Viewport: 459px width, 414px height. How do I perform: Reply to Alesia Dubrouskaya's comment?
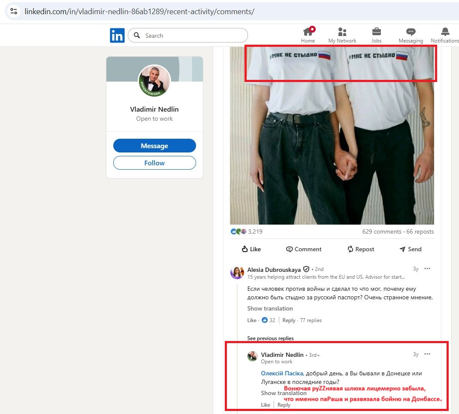point(289,320)
